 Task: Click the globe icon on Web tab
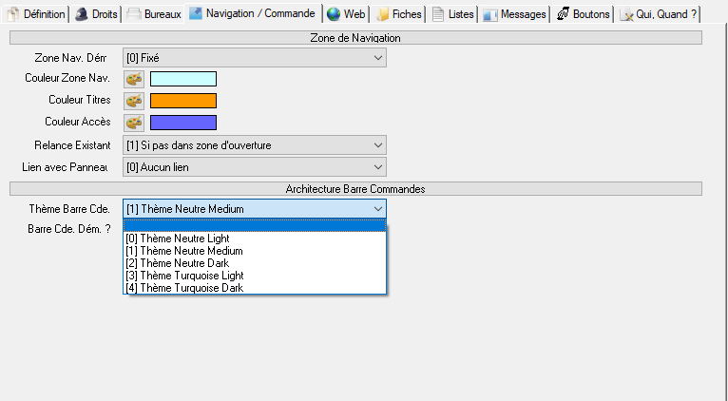pos(334,14)
